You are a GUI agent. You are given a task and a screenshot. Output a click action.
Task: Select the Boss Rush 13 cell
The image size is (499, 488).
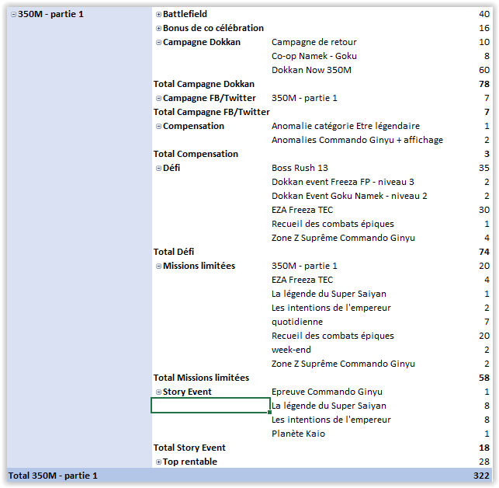point(300,168)
